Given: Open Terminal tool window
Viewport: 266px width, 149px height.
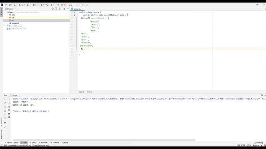Looking at the screenshot, I should 55,142.
